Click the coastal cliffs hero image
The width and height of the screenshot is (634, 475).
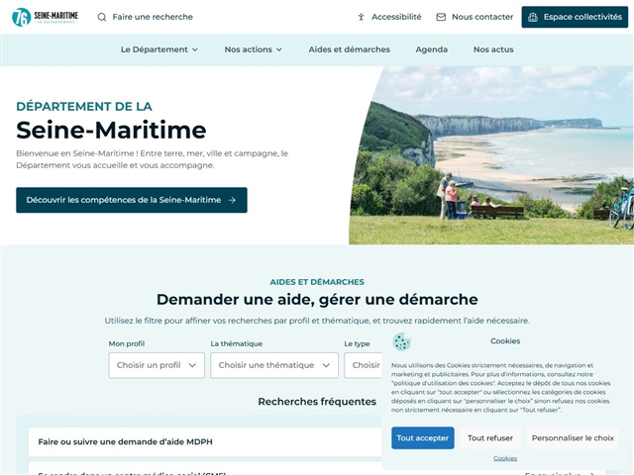(491, 155)
